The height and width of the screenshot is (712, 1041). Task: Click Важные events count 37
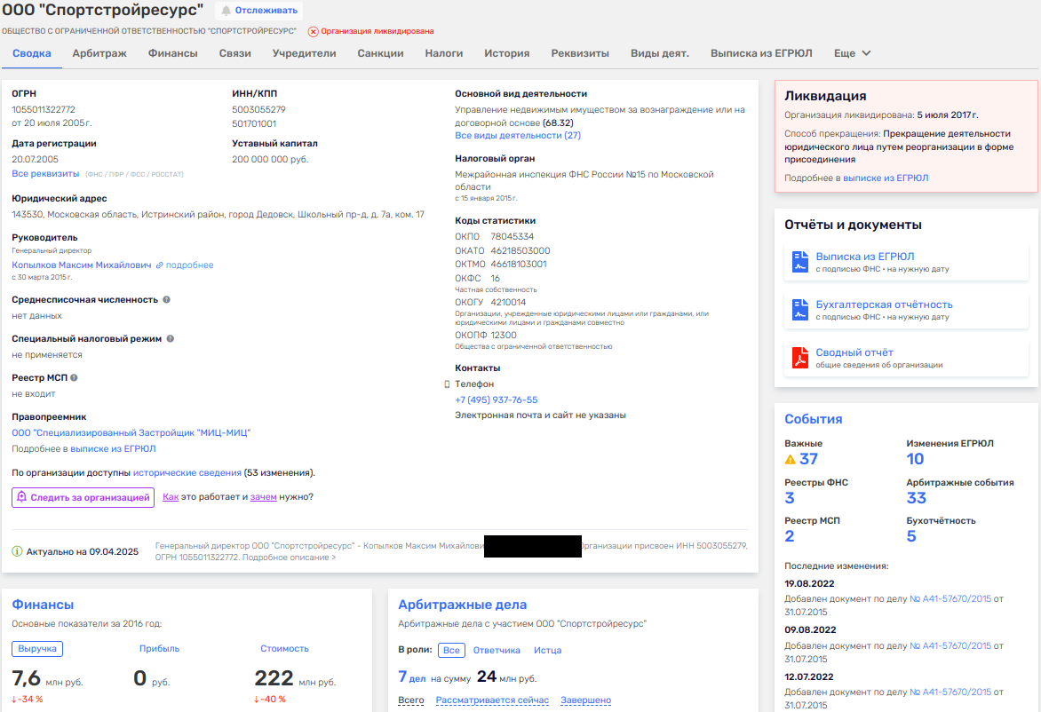click(808, 459)
